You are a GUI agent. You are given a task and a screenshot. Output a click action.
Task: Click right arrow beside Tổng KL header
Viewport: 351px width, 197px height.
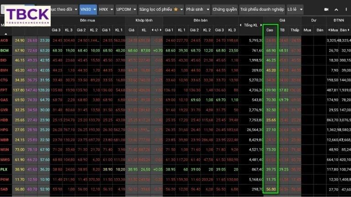tap(261, 25)
